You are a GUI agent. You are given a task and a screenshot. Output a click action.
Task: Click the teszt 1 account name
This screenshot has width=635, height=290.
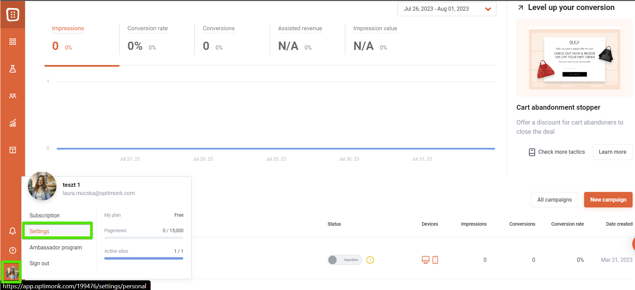click(x=71, y=185)
